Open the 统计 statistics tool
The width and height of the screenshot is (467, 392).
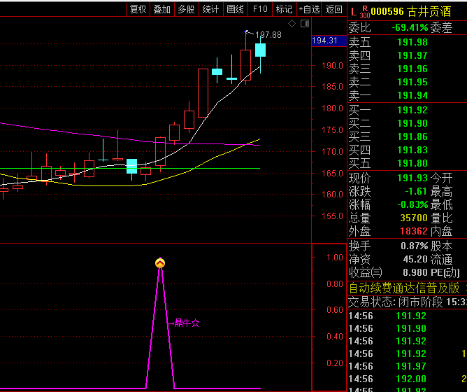click(x=210, y=9)
